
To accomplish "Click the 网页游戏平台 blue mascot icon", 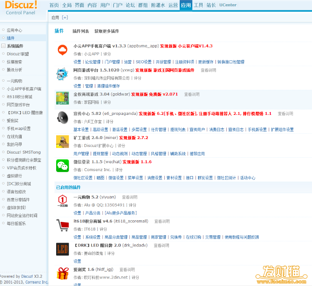I will 62,74.
